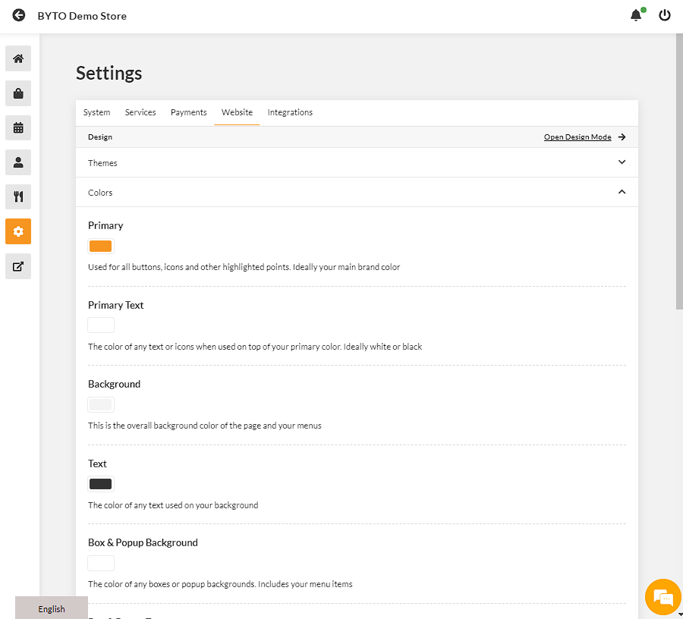Open the English language selector

point(52,608)
